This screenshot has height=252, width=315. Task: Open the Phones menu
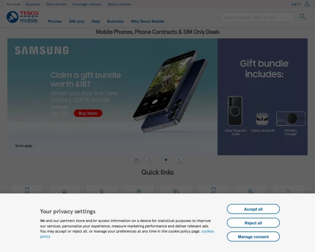(x=55, y=22)
